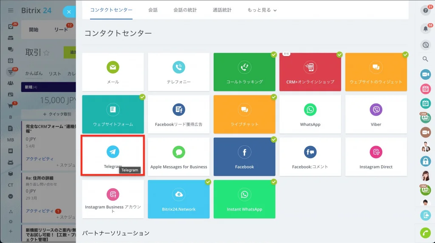Viewport: 435px width, 243px height.
Task: Click the search magnifier in right sidebar
Action: point(425,59)
